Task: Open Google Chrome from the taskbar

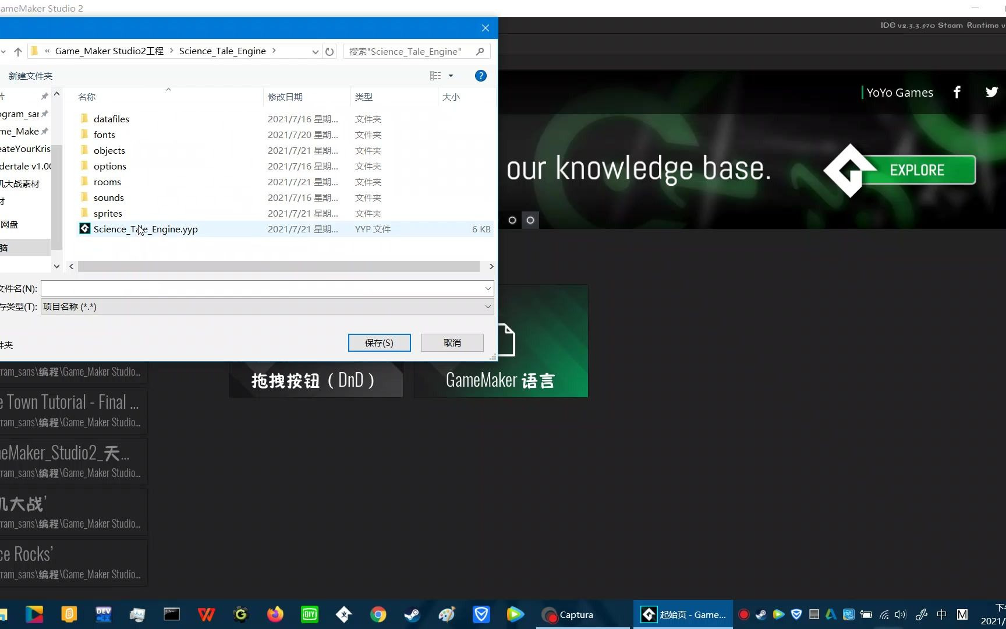Action: 378,614
